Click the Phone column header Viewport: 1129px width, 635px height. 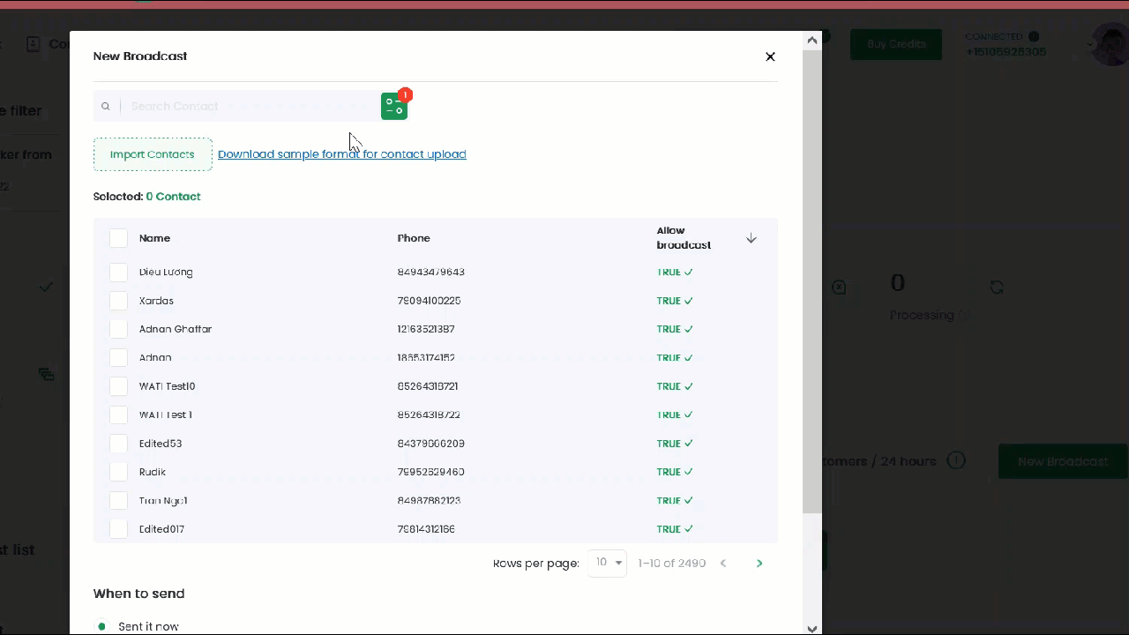click(414, 238)
